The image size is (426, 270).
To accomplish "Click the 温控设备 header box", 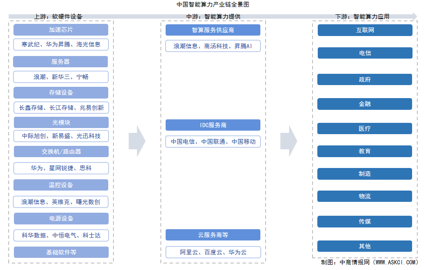I will (x=61, y=185).
